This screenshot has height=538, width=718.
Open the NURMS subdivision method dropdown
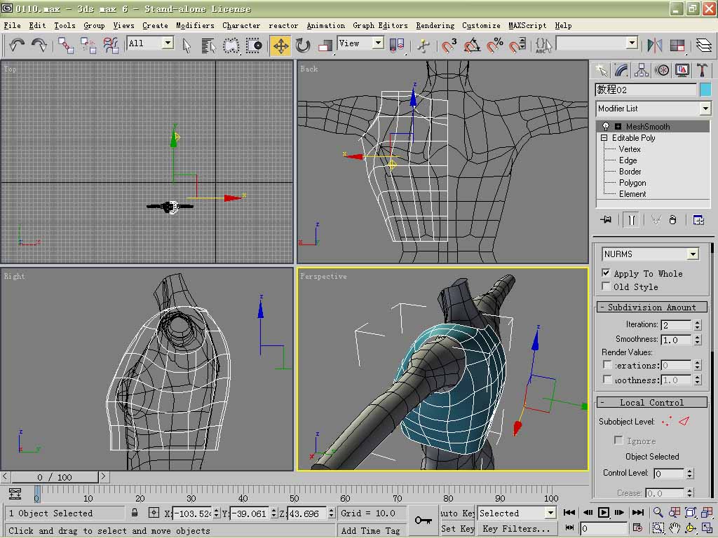(693, 254)
